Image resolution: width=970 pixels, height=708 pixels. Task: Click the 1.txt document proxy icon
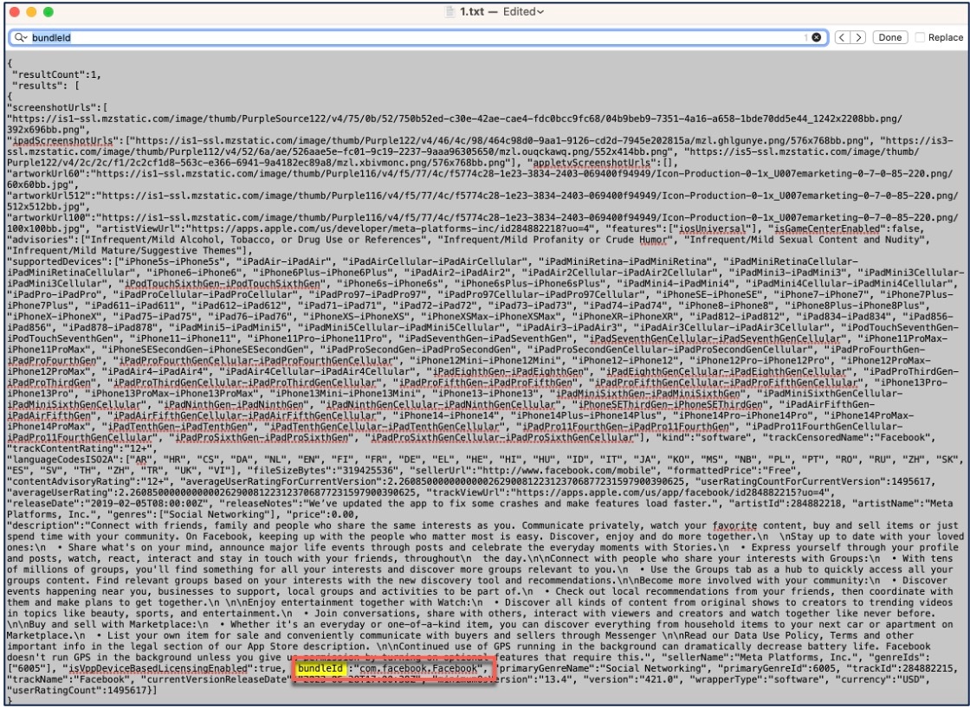(x=451, y=12)
